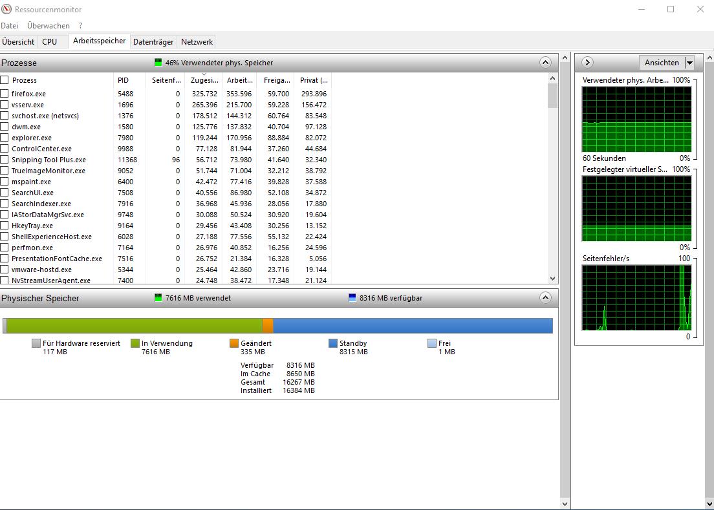The height and width of the screenshot is (510, 714).
Task: Collapse the graph pane with the arrow button
Action: pos(587,62)
